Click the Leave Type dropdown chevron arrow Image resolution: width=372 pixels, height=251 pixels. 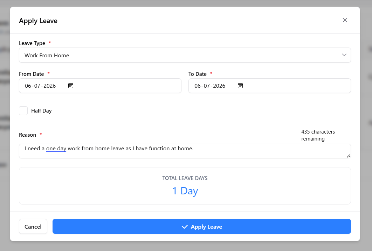tap(344, 55)
